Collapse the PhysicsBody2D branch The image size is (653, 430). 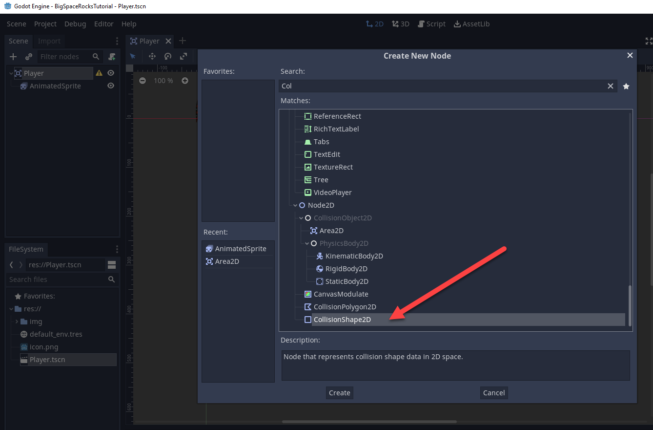[x=307, y=243]
